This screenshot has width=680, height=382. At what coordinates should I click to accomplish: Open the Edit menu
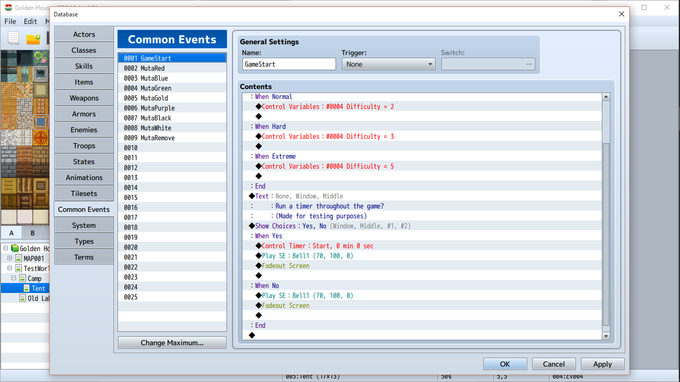click(30, 21)
